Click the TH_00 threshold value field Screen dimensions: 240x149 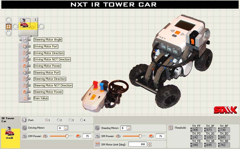211,137
